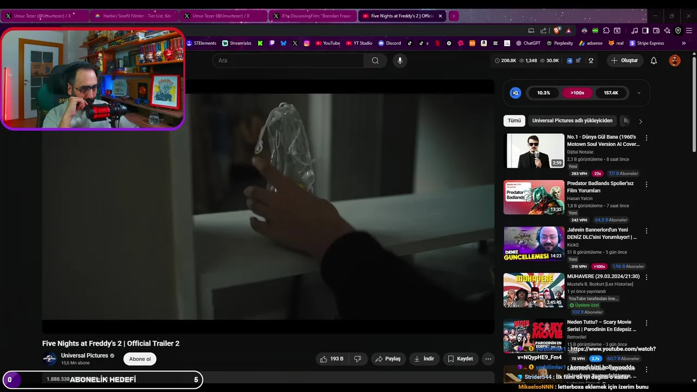Open a new browser tab
697x392 pixels.
tap(453, 16)
